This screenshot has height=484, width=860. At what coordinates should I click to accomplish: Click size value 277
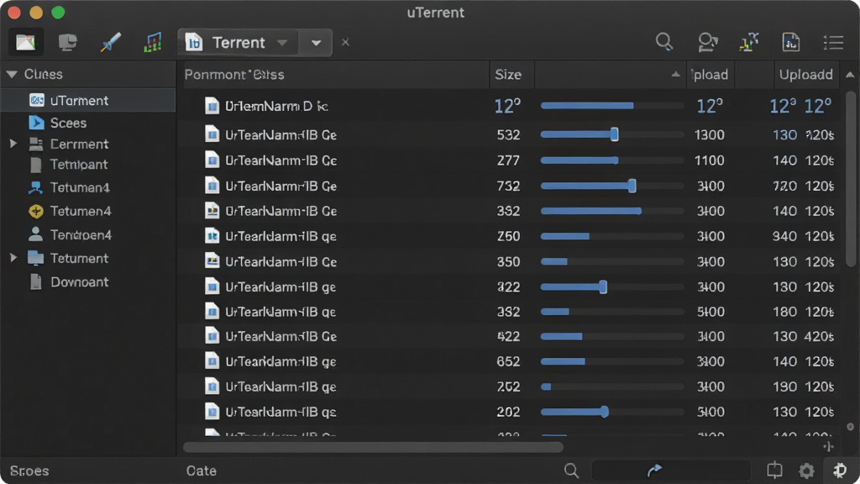508,160
